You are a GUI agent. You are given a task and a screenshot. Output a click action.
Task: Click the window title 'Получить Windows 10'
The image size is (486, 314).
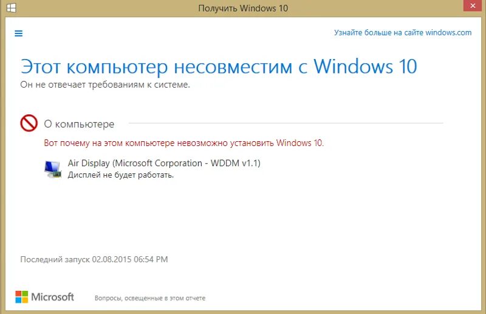(243, 8)
